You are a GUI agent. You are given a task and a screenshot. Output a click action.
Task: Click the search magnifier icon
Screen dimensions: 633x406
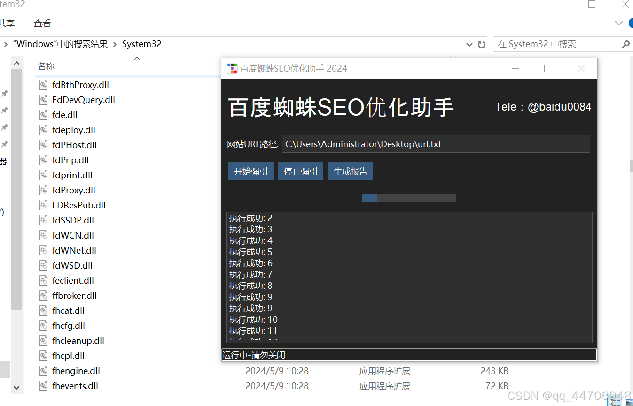pos(625,44)
